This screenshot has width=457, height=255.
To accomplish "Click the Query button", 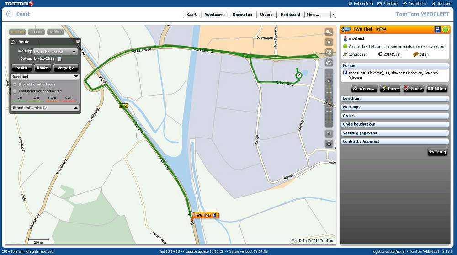I will click(x=390, y=89).
